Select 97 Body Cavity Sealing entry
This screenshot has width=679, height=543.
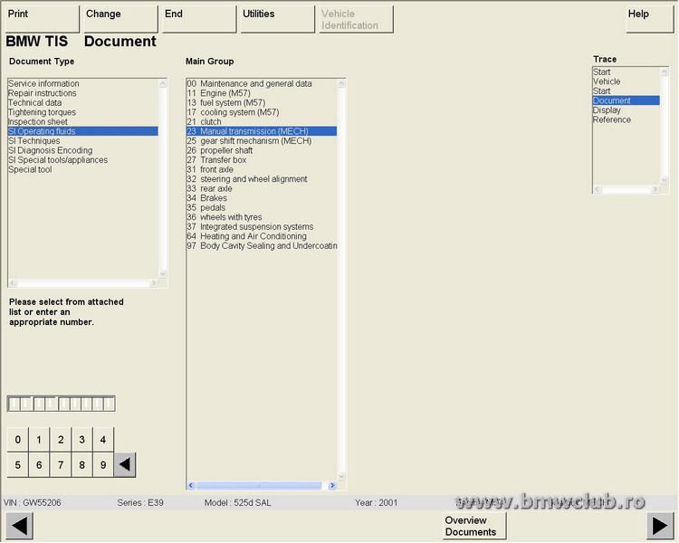[262, 245]
